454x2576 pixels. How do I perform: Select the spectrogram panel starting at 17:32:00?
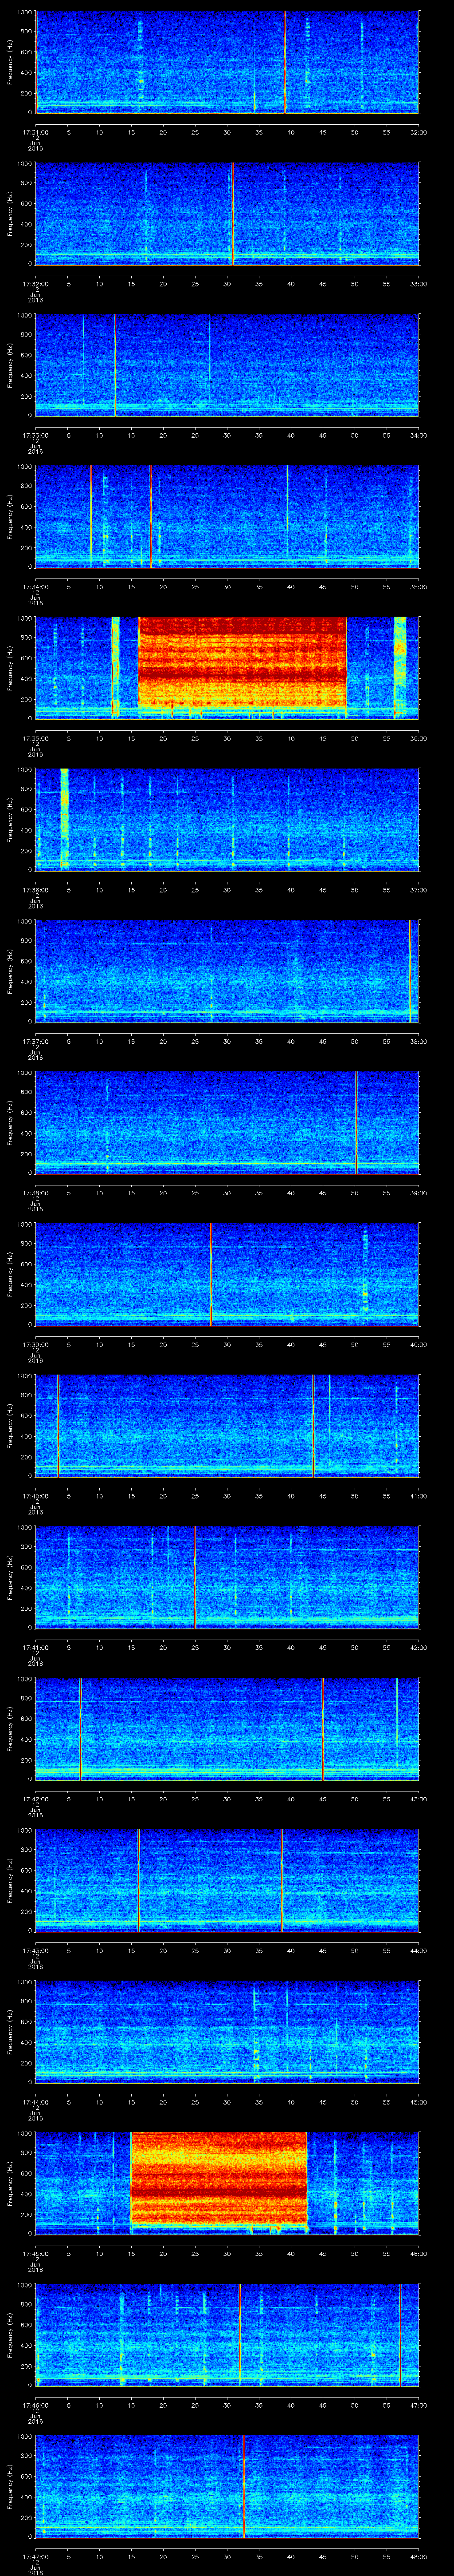(x=227, y=214)
